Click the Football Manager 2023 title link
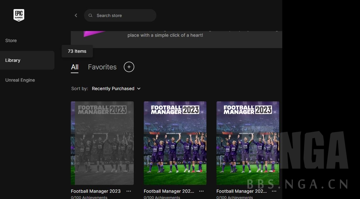This screenshot has height=199, width=360. coord(96,191)
